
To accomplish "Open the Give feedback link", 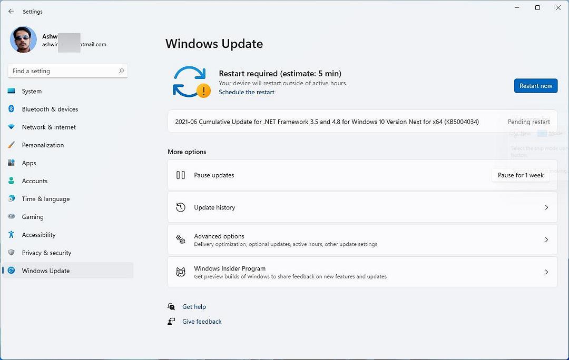I will (x=202, y=322).
